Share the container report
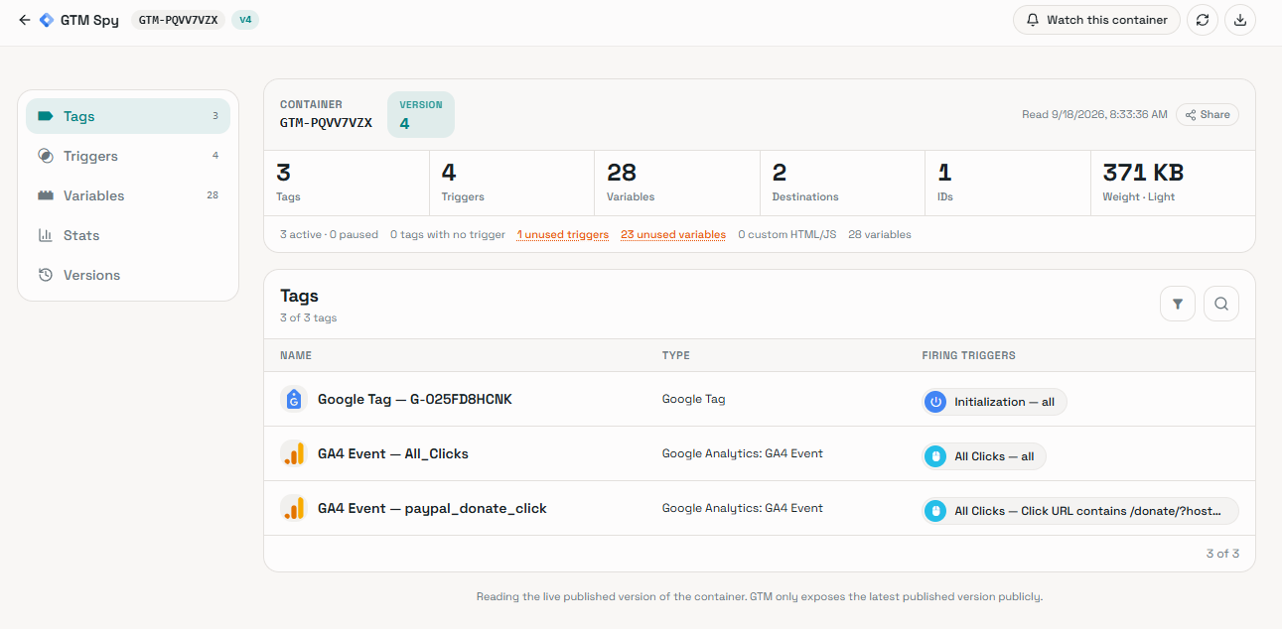The height and width of the screenshot is (629, 1282). click(1208, 115)
